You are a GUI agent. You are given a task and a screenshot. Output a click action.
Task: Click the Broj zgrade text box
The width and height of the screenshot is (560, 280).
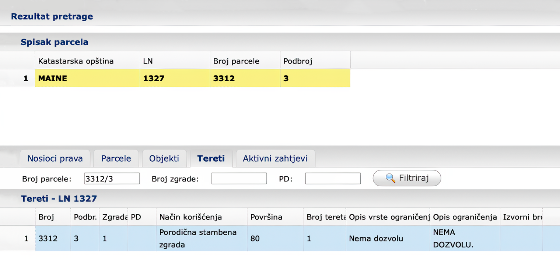239,179
